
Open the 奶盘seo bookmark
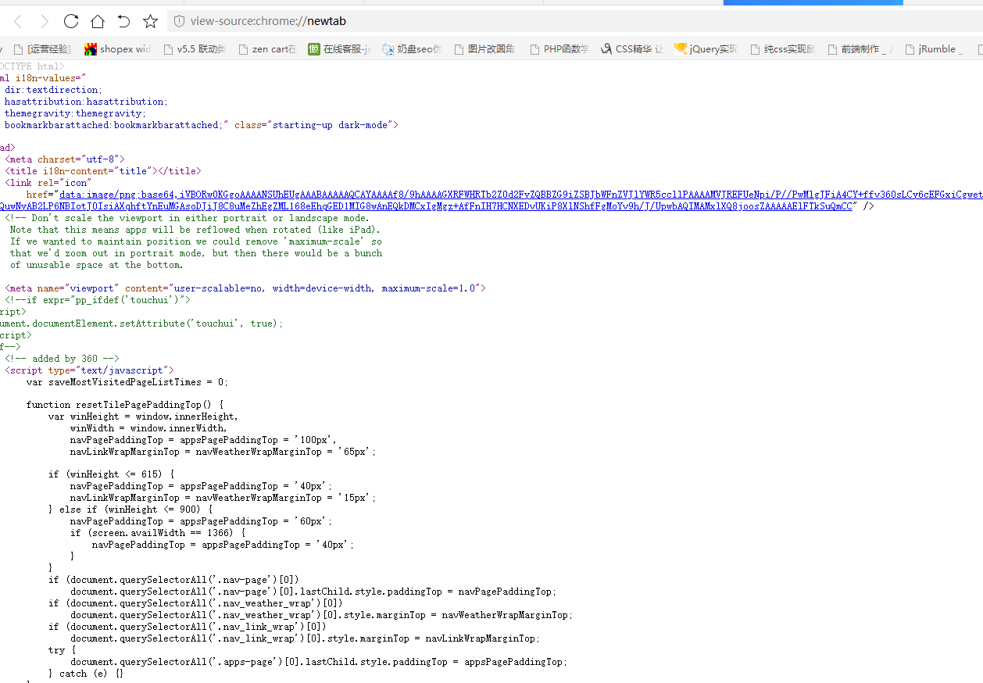[x=413, y=49]
